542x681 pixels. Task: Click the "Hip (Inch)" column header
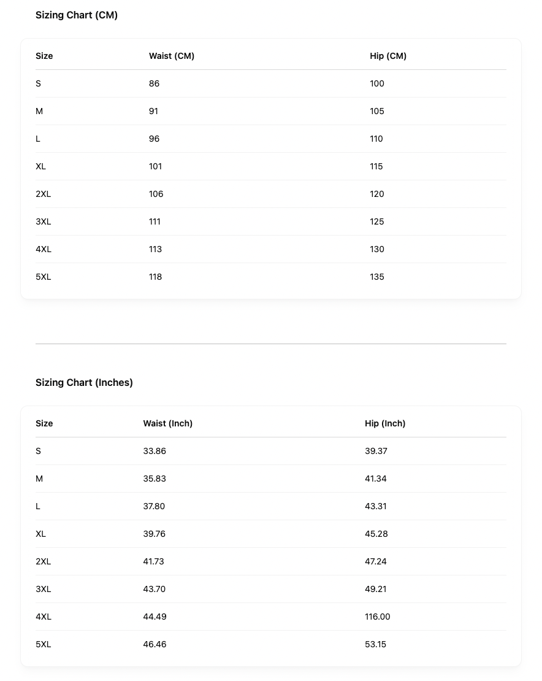coord(385,423)
